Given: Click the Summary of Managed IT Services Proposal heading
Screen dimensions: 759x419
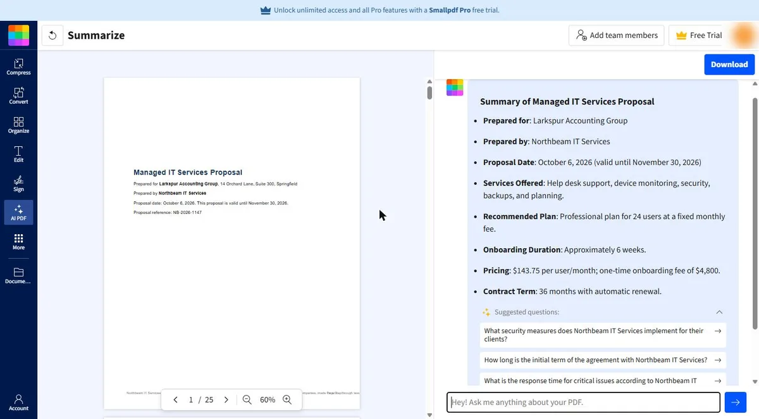Looking at the screenshot, I should pos(567,101).
